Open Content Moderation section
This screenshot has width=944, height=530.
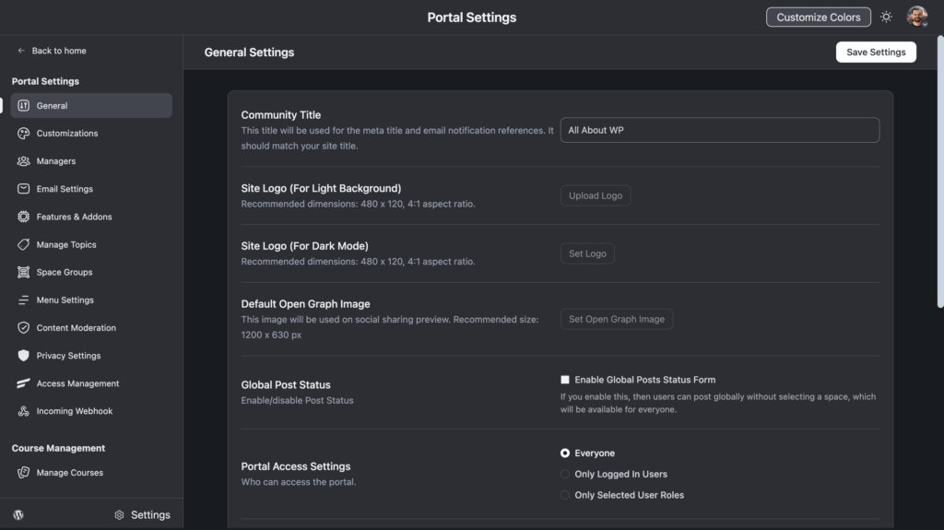91,327
